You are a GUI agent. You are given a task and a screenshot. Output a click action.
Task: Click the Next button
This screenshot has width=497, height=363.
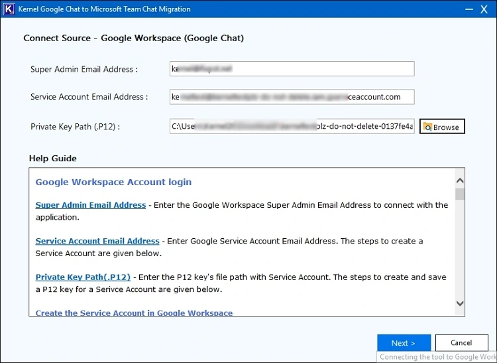(404, 343)
